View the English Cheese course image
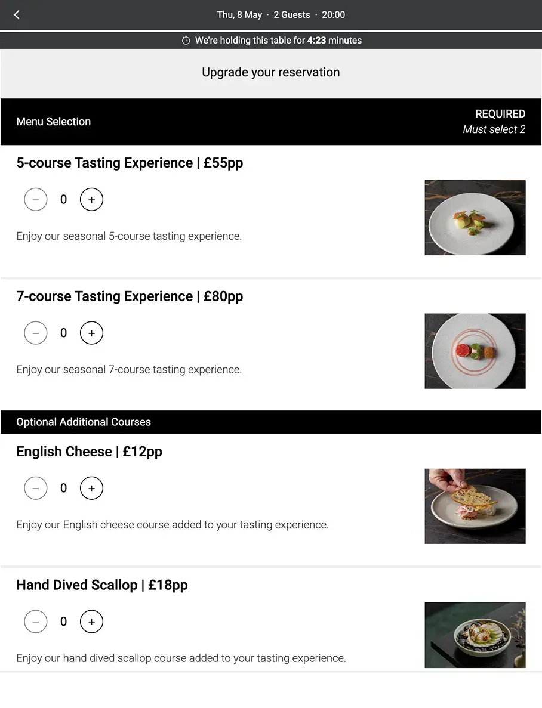Viewport: 542px width, 708px height. (x=475, y=506)
